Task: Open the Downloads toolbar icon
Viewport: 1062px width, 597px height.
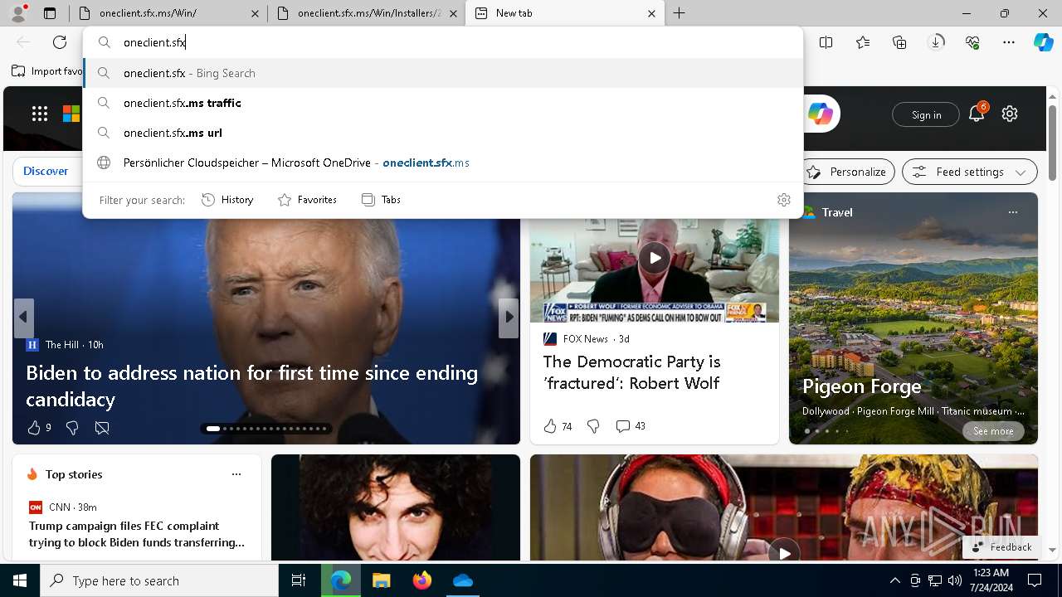Action: (x=937, y=42)
